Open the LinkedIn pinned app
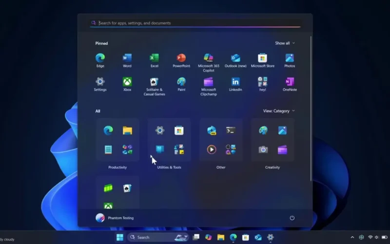The height and width of the screenshot is (244, 390). click(x=235, y=84)
